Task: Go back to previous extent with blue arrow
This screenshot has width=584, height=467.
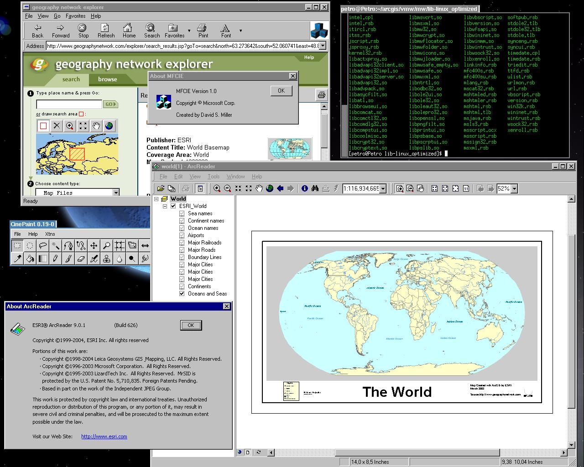Action: 280,188
